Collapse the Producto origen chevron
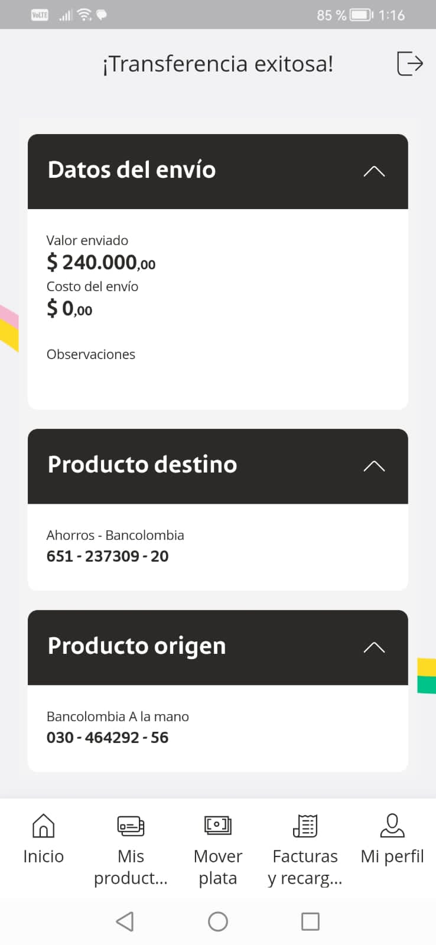Screen dimensions: 436x945 (x=374, y=647)
